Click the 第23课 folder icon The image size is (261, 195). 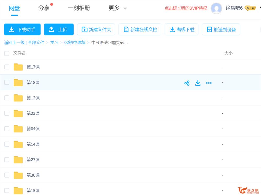pyautogui.click(x=18, y=113)
